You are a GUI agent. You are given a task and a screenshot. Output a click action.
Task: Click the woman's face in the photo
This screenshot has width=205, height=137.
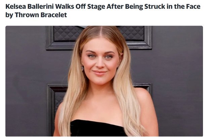pos(100,61)
